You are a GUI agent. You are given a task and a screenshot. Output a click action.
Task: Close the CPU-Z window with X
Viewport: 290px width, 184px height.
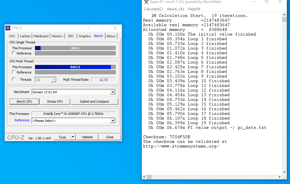115,28
